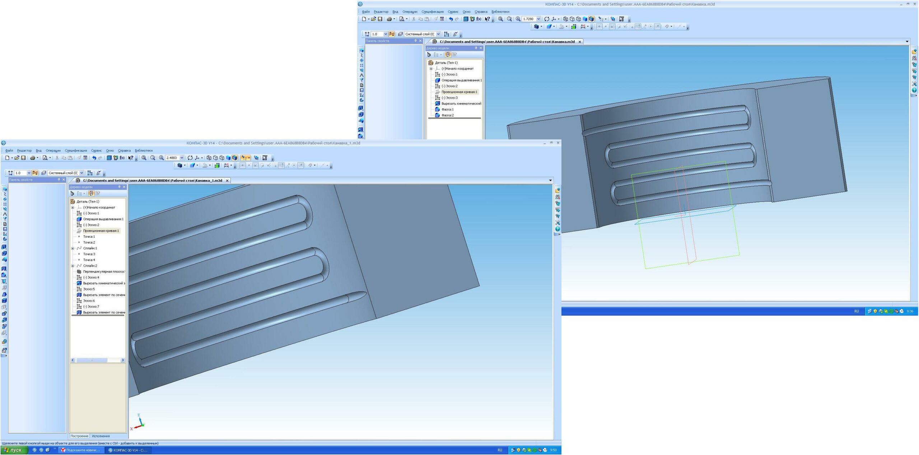Open the Спецификация menu in the Канавка_1 window
919x455 pixels.
[x=76, y=151]
